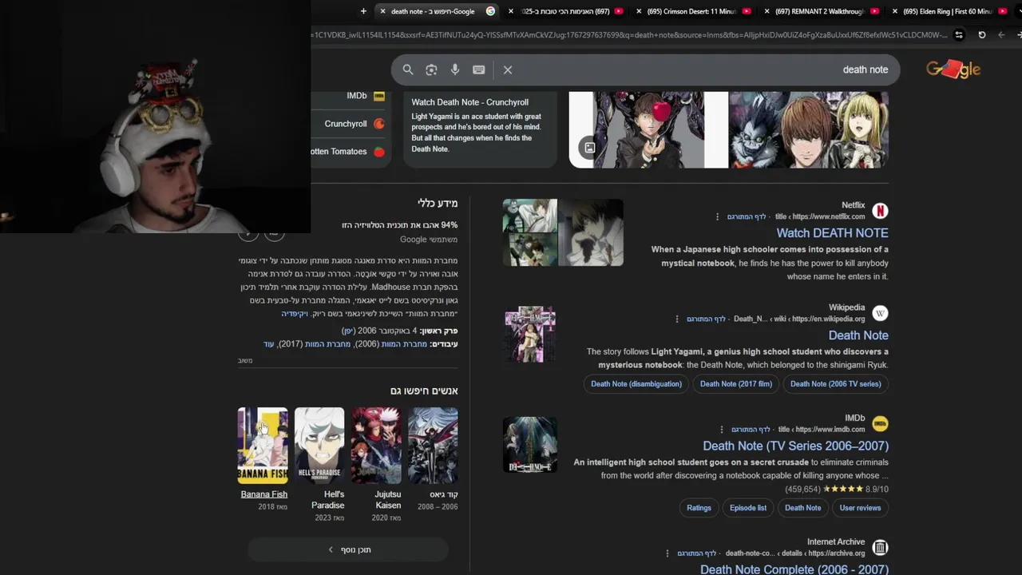
Task: Open three-dot menu for IMDb result
Action: 722,429
